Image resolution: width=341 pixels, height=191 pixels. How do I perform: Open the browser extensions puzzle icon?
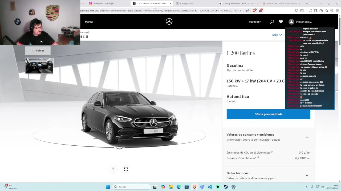tap(297, 11)
